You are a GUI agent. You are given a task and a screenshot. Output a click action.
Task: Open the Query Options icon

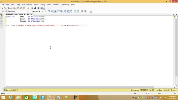pos(52,11)
